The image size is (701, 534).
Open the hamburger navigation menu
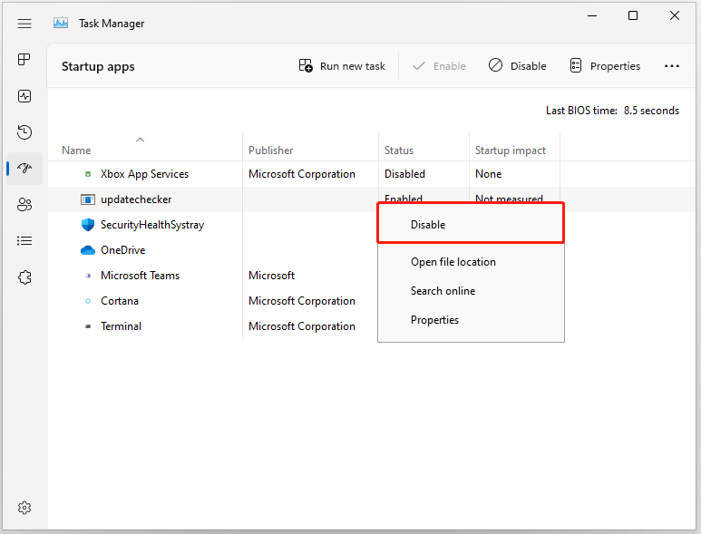pyautogui.click(x=24, y=24)
